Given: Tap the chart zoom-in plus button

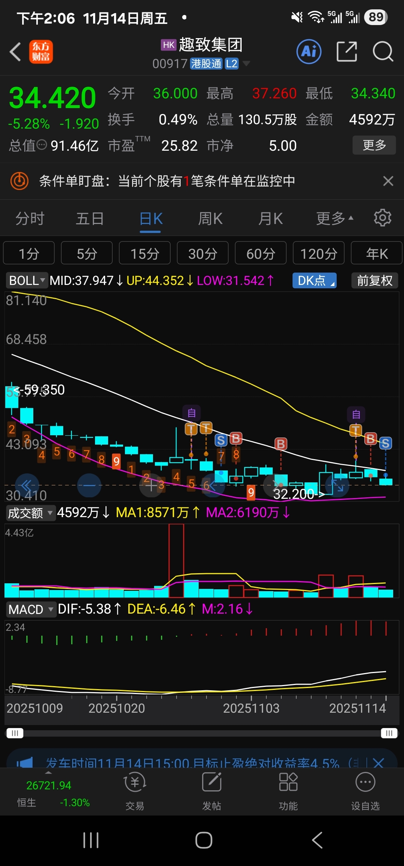Looking at the screenshot, I should [151, 485].
